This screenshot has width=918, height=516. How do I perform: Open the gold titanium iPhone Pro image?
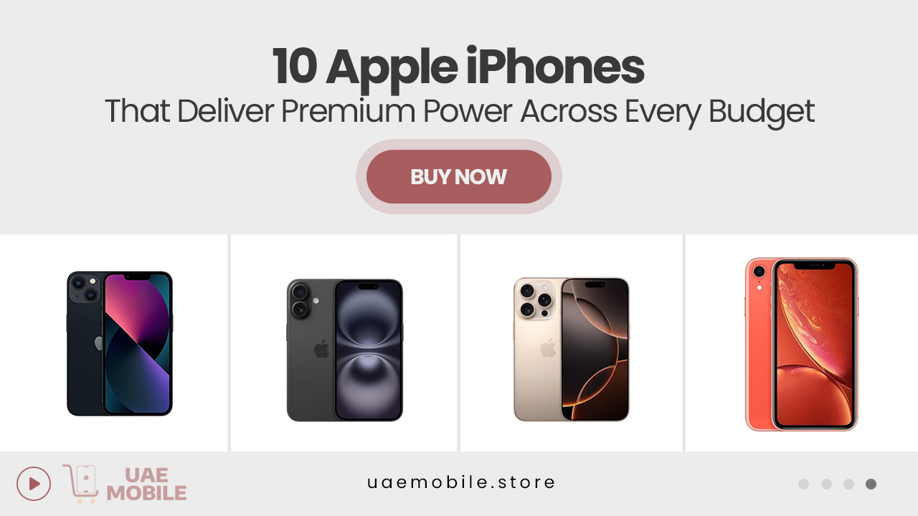coord(572,349)
